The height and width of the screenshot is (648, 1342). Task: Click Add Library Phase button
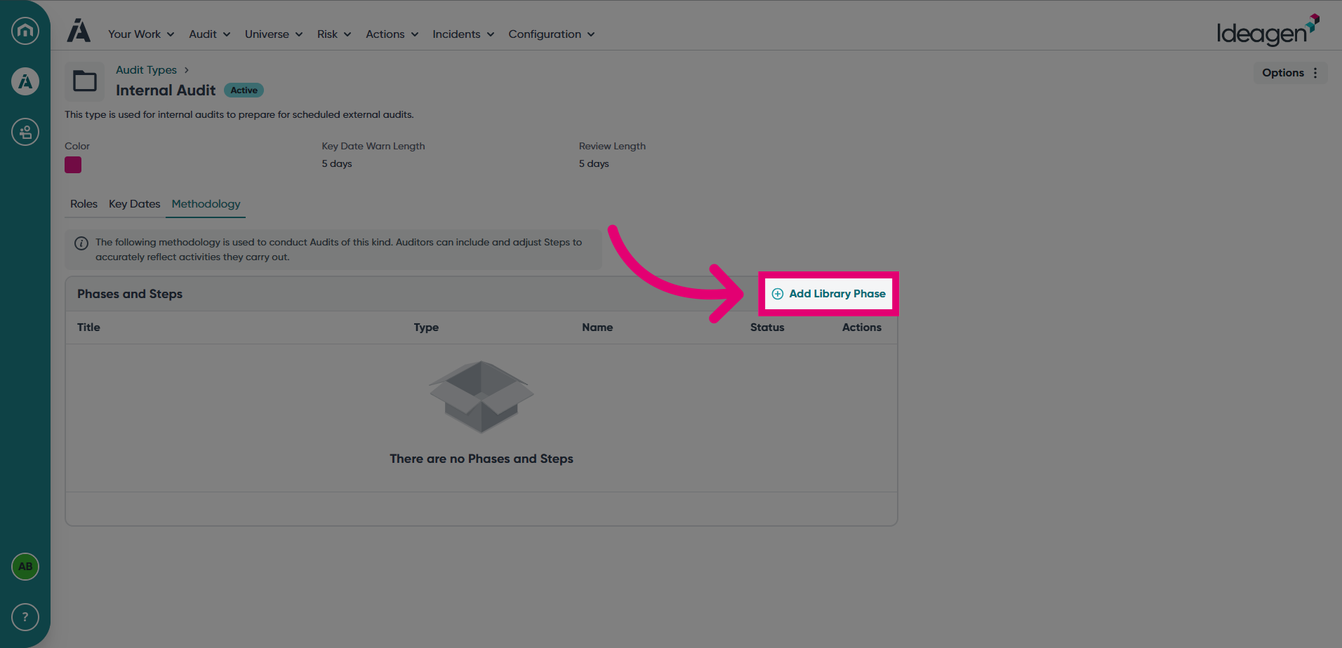(829, 294)
